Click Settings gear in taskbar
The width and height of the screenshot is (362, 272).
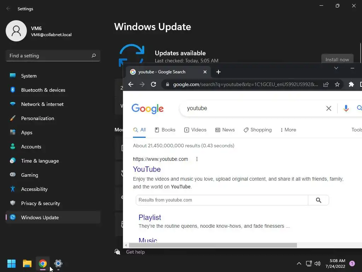(58, 263)
